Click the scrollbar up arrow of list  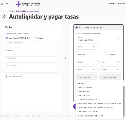tap(124, 82)
